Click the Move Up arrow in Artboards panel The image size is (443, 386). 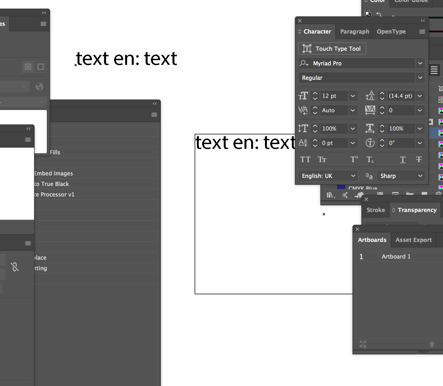click(x=432, y=344)
